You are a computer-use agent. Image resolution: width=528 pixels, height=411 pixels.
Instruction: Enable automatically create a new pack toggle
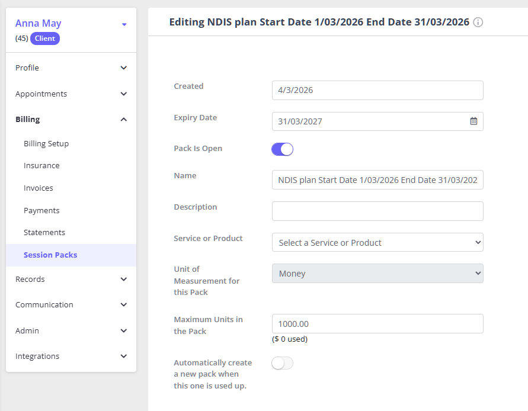[x=283, y=363]
